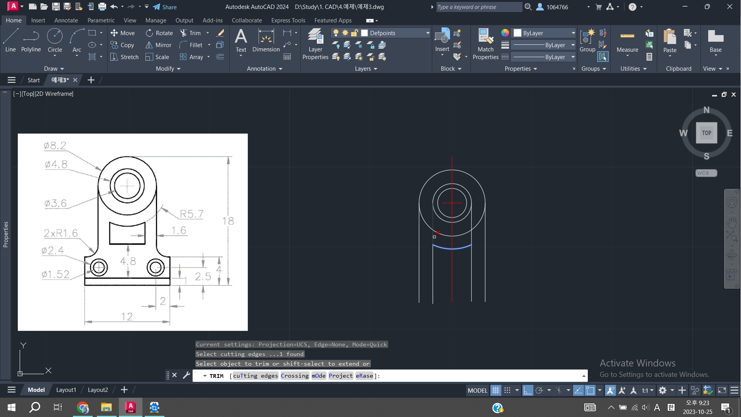
Task: Activate the Fillet tool
Action: (x=191, y=45)
